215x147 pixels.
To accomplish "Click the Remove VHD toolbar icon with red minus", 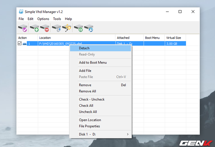I will click(45, 28).
